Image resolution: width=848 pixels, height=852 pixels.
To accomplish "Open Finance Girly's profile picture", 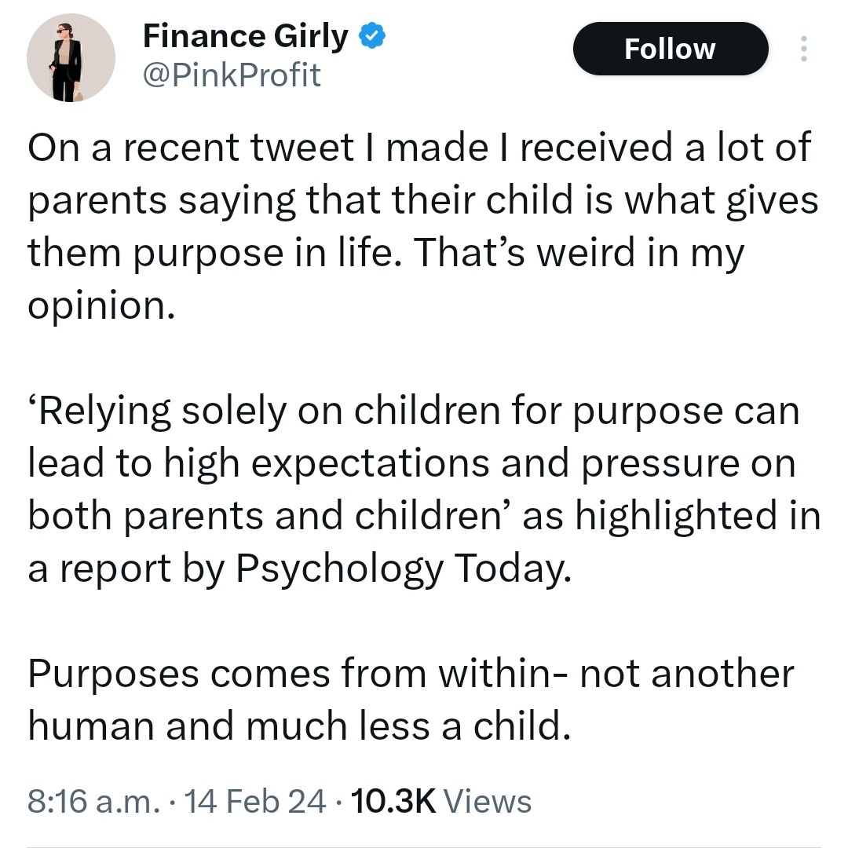I will 71,57.
